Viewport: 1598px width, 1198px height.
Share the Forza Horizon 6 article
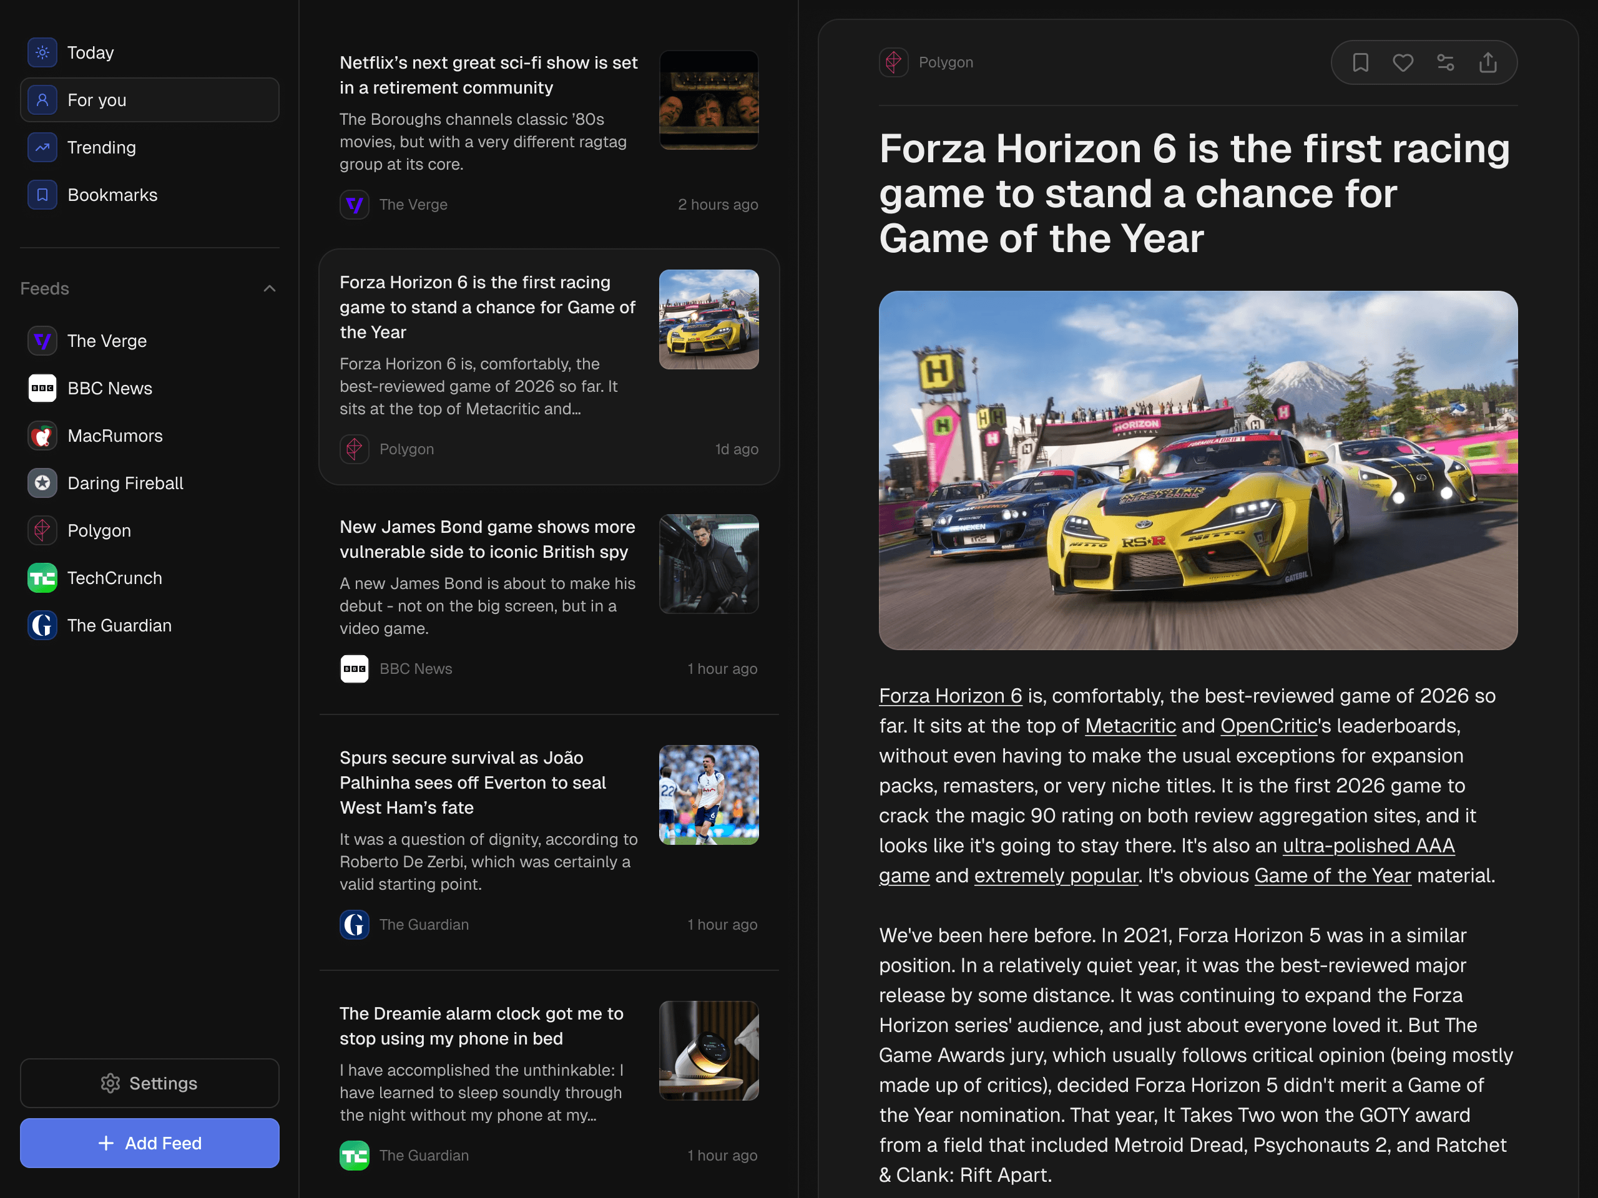coord(1488,63)
